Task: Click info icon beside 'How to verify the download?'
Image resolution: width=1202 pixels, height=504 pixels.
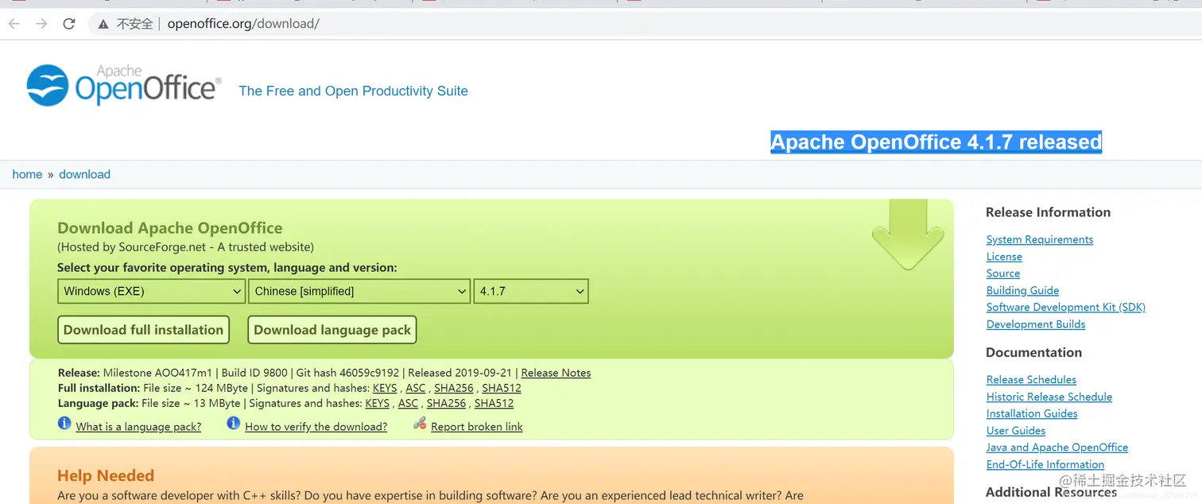Action: [x=233, y=424]
